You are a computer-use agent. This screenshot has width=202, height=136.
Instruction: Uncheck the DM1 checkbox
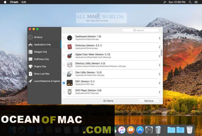(64, 83)
